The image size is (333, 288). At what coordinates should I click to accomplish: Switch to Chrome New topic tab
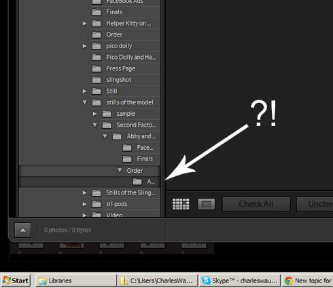(307, 281)
